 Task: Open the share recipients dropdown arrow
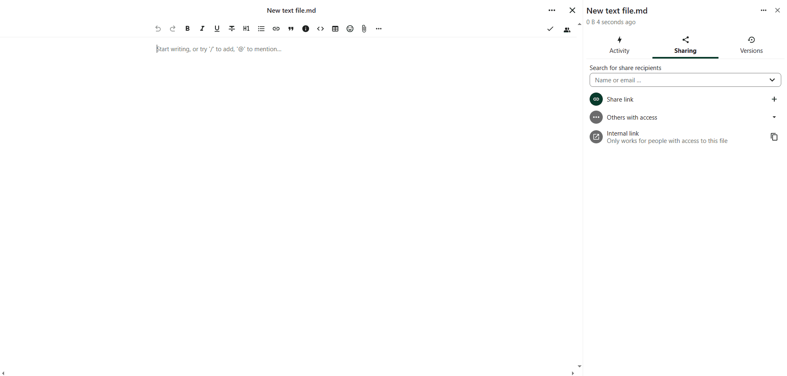[x=772, y=80]
